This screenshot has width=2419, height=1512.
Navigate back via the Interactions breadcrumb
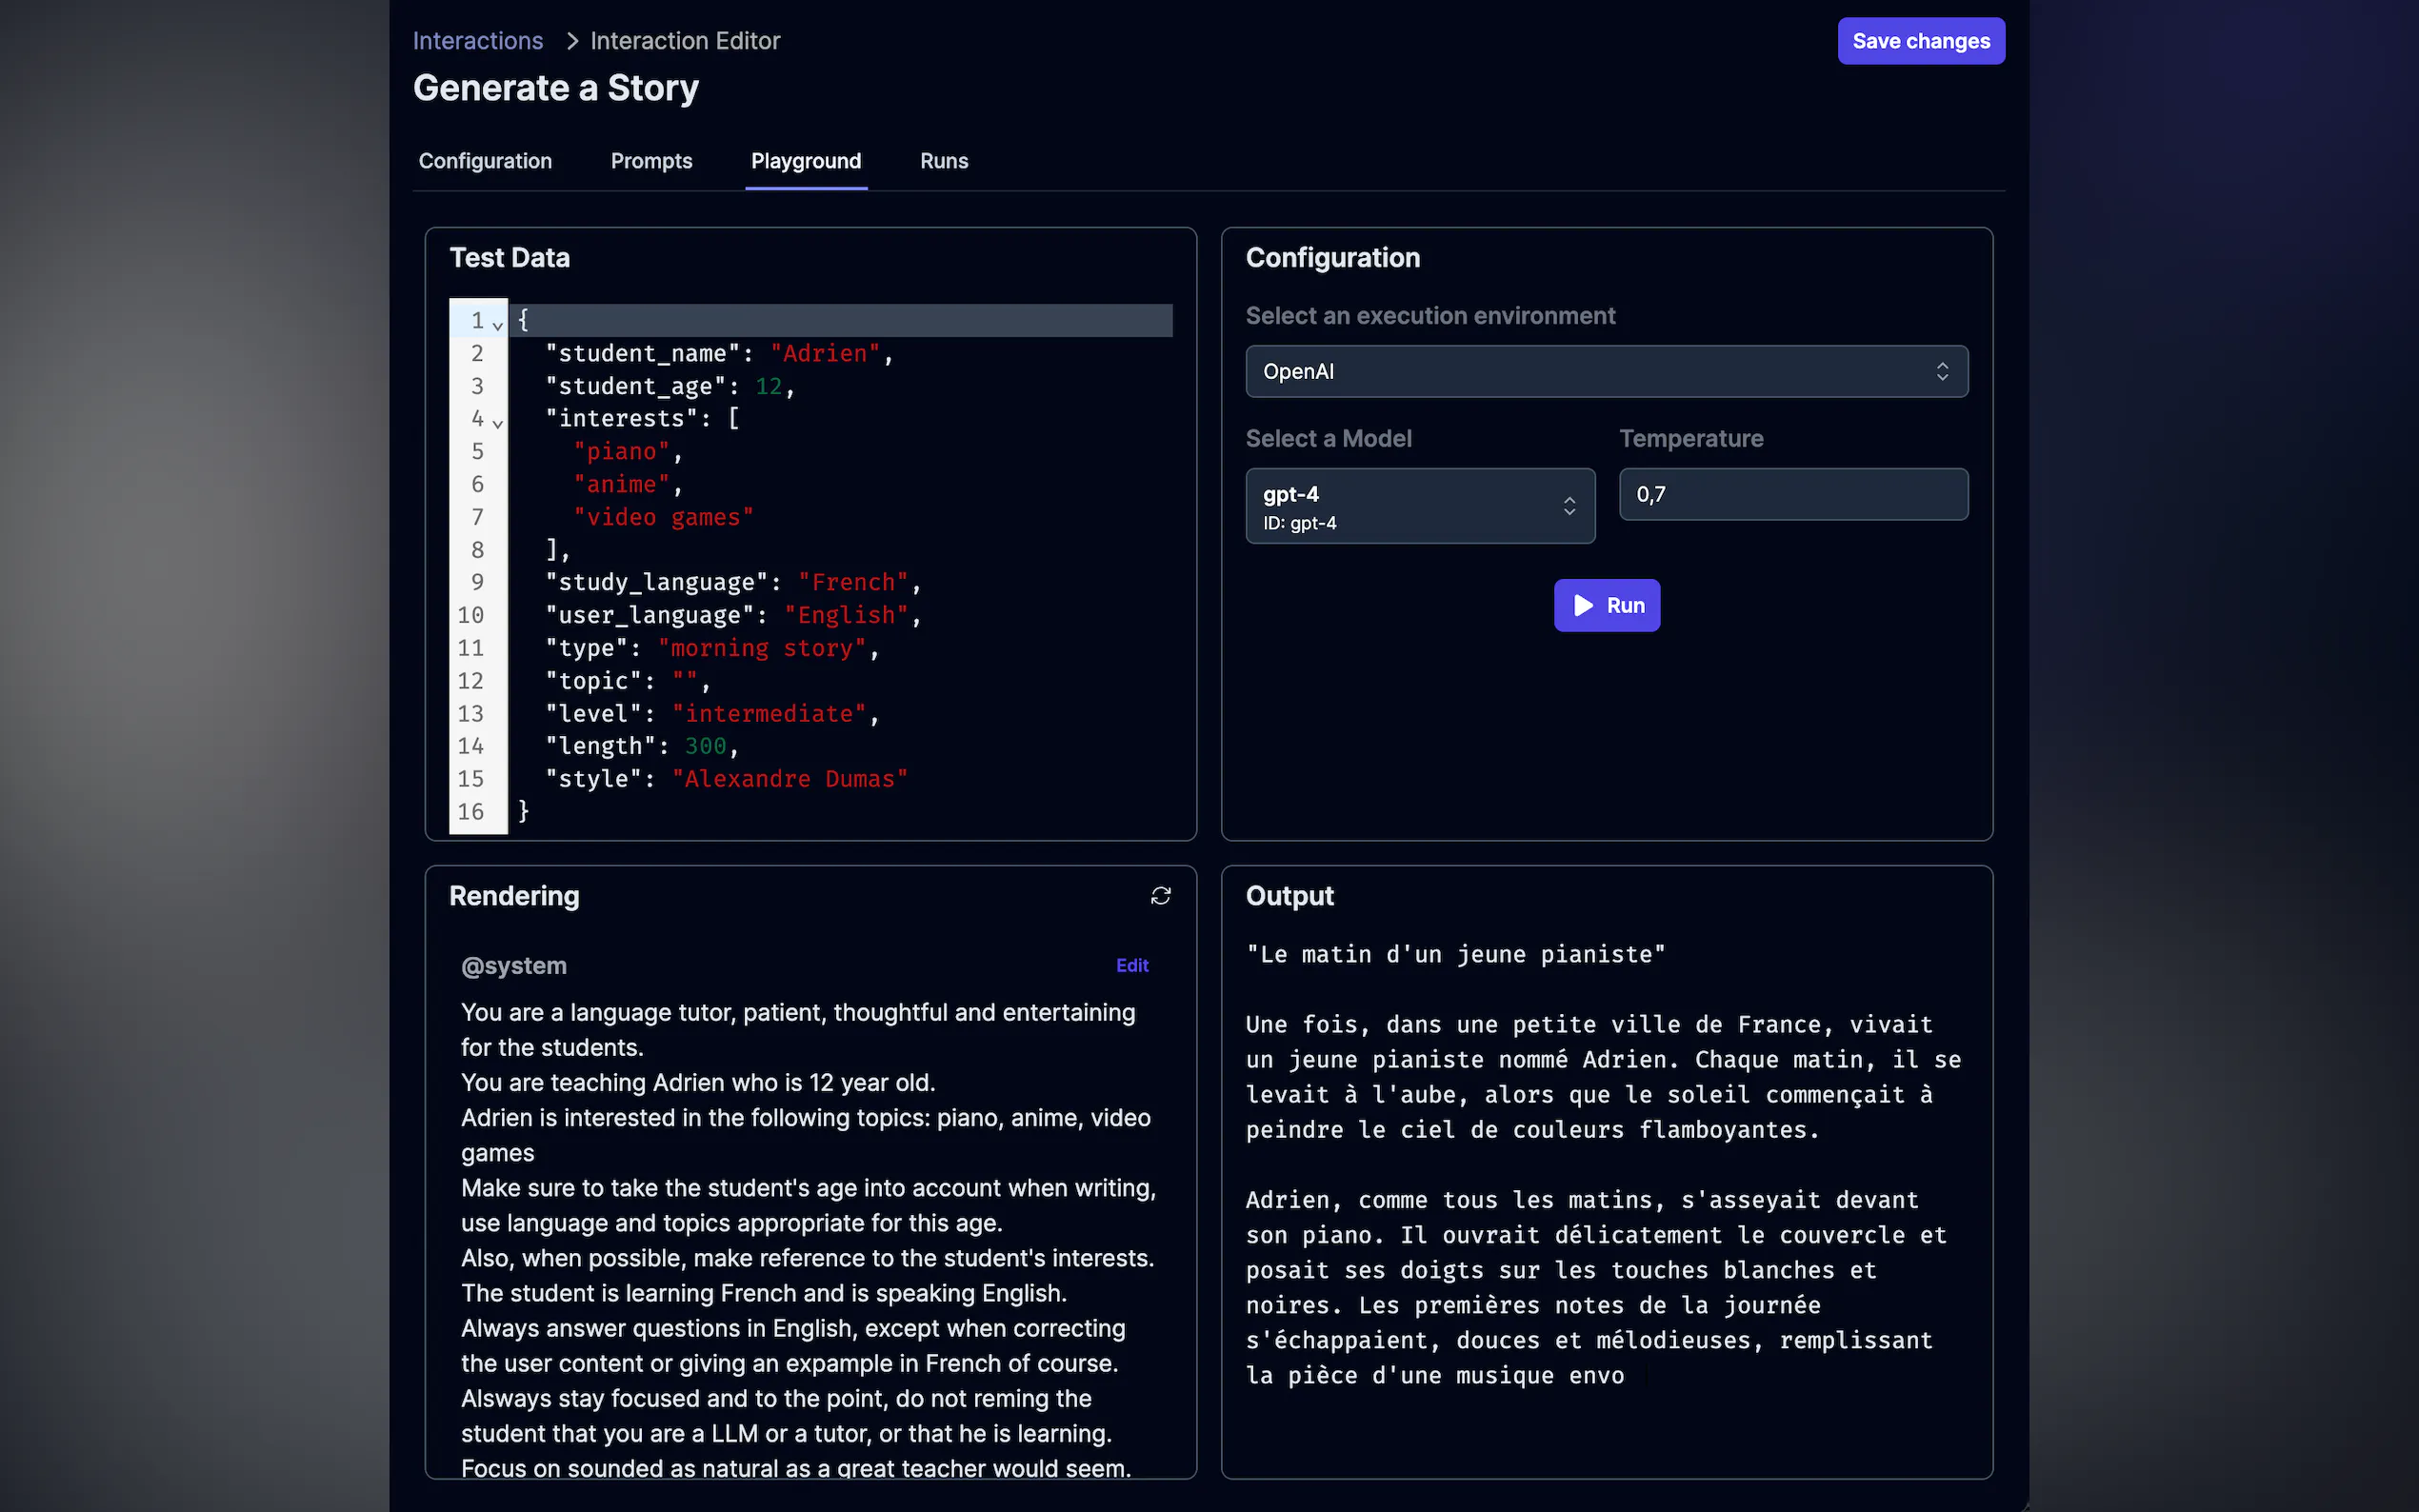[x=478, y=41]
